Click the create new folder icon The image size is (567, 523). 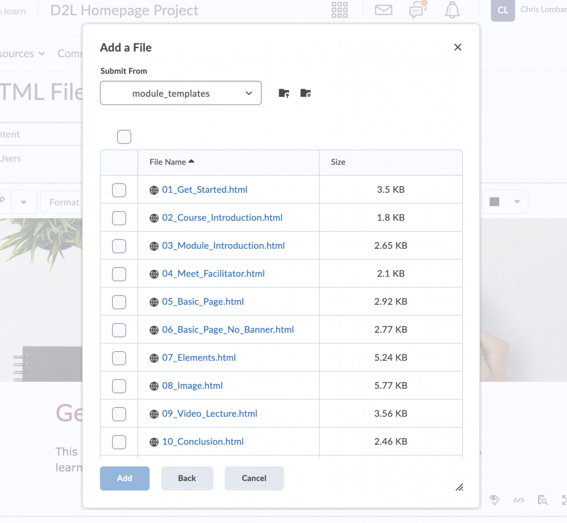click(x=305, y=93)
